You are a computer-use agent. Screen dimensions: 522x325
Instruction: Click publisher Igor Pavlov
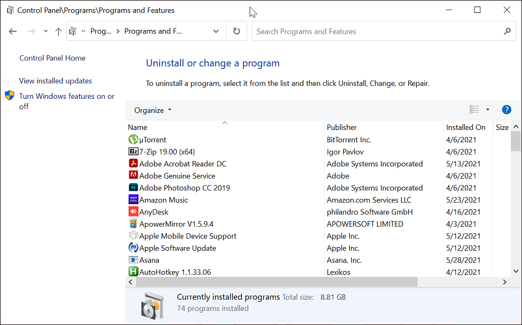(x=345, y=152)
